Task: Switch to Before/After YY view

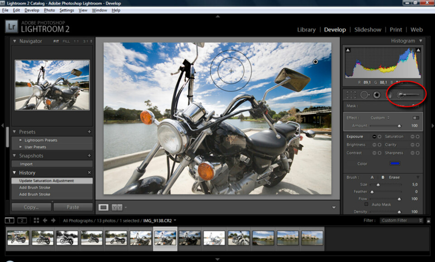Action: 117,207
